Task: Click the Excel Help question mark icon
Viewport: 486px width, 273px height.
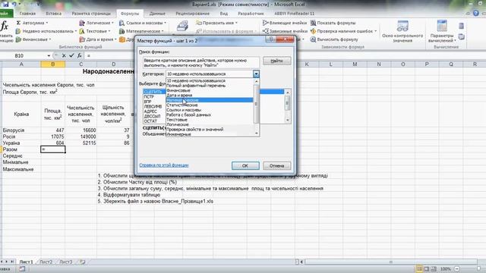Action: pyautogui.click(x=476, y=14)
